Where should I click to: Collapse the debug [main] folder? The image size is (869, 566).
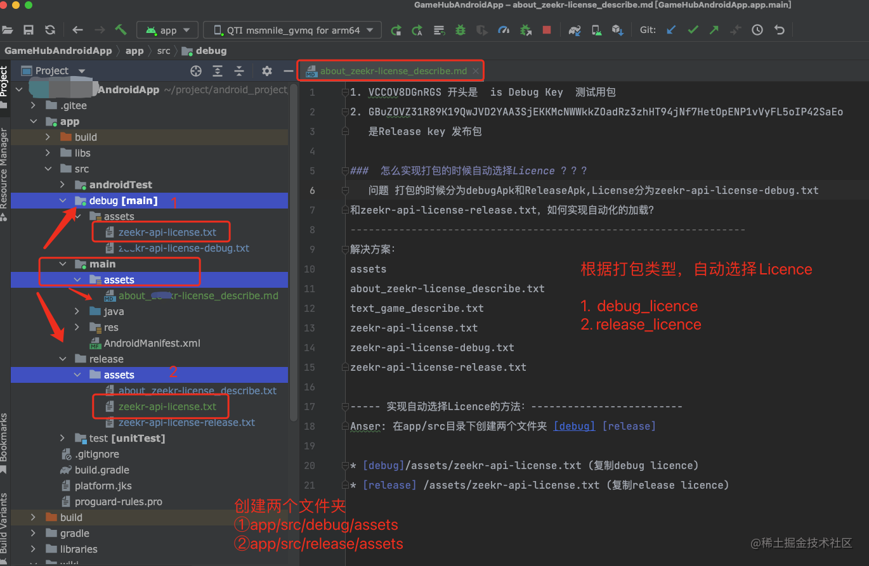63,200
